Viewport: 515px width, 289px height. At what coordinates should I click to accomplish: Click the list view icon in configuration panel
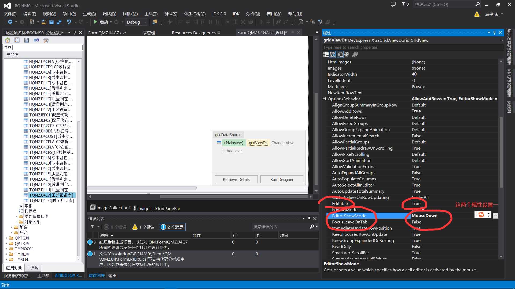tap(17, 40)
